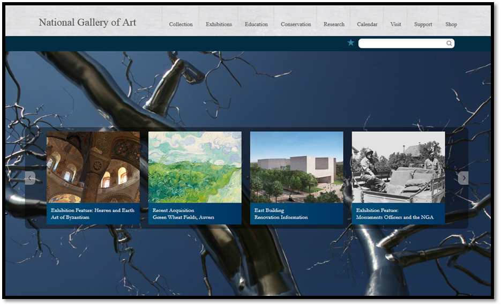The image size is (501, 306).
Task: Open the Calendar menu
Action: pyautogui.click(x=367, y=24)
